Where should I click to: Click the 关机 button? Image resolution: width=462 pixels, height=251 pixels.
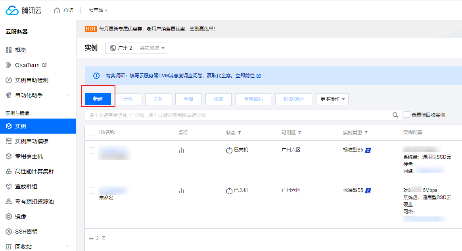pyautogui.click(x=158, y=99)
